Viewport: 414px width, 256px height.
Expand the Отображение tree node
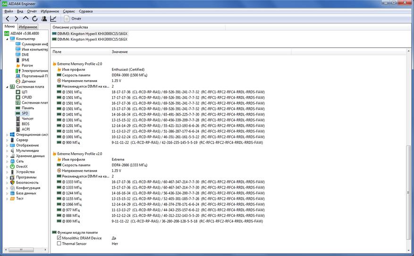(x=7, y=145)
